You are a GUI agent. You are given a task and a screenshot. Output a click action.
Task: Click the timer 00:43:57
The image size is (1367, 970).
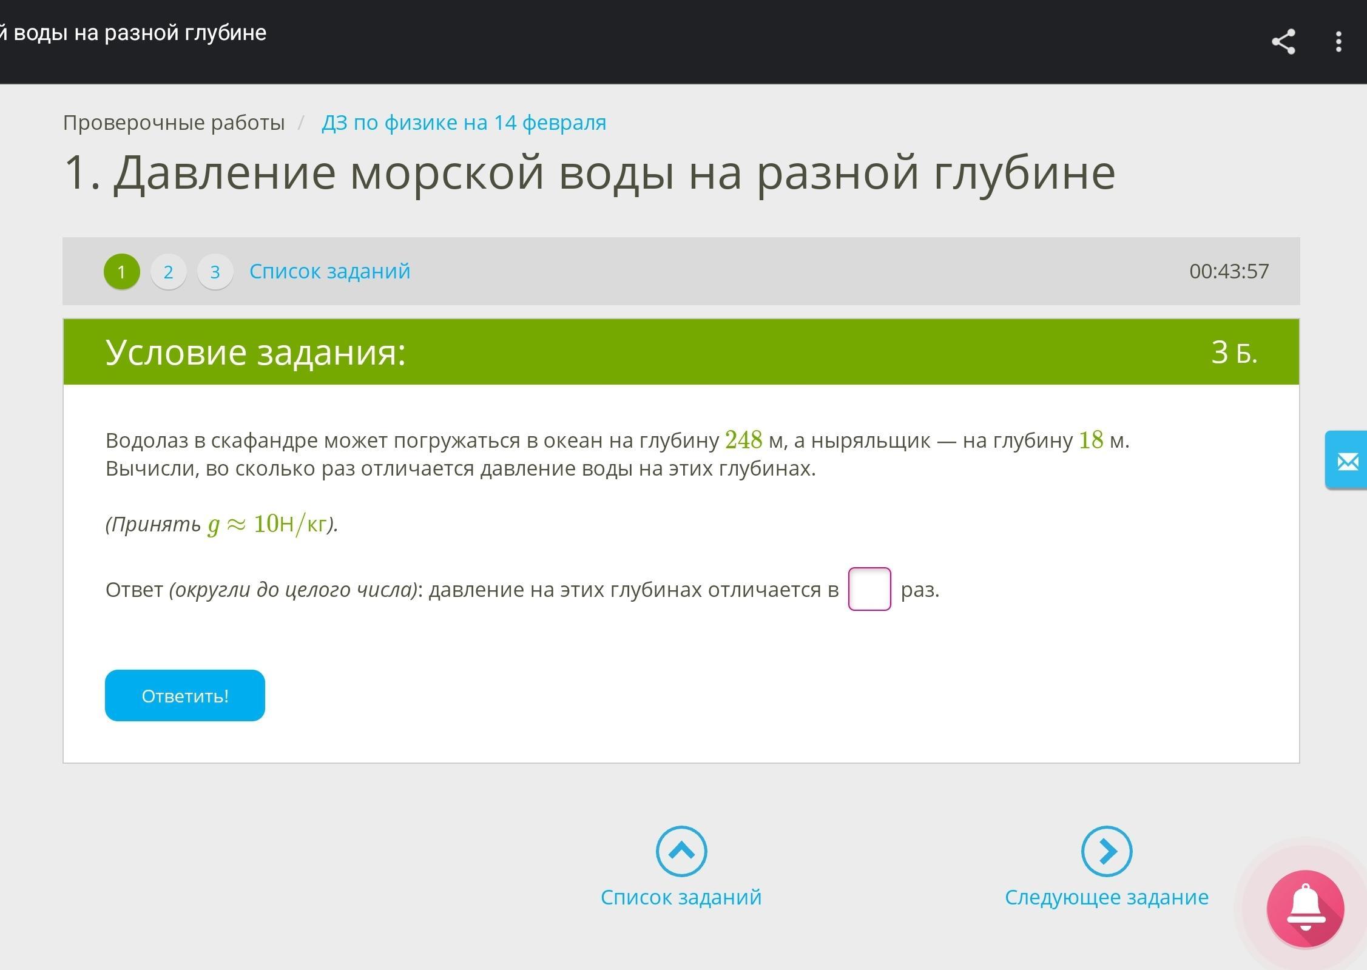click(x=1229, y=271)
